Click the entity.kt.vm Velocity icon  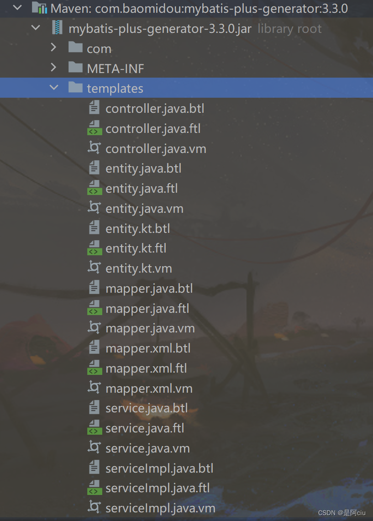pos(95,268)
